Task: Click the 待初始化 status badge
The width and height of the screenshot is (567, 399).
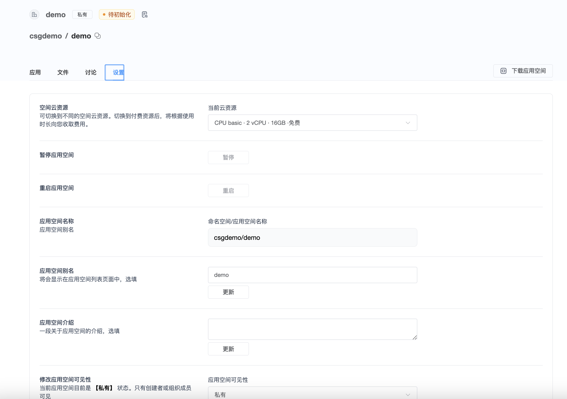Action: [117, 14]
